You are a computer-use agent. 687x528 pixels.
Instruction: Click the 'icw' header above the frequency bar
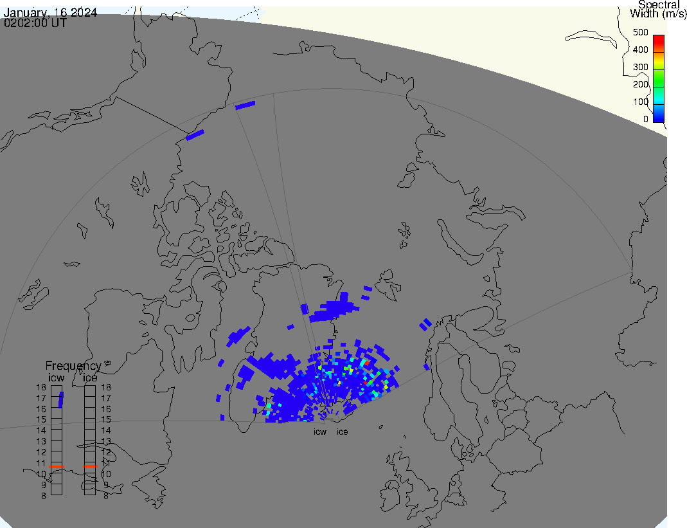tap(56, 378)
